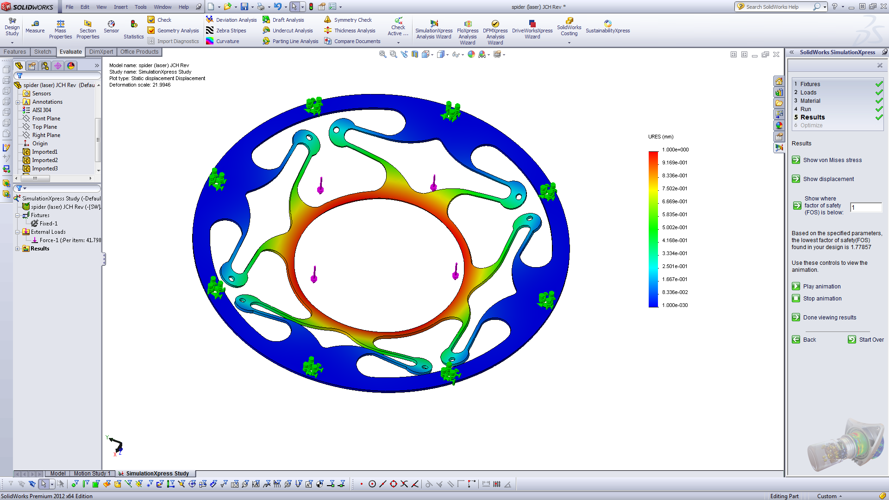The height and width of the screenshot is (500, 889).
Task: Launch SimulationXpress Analysis Wizard
Action: pyautogui.click(x=434, y=30)
